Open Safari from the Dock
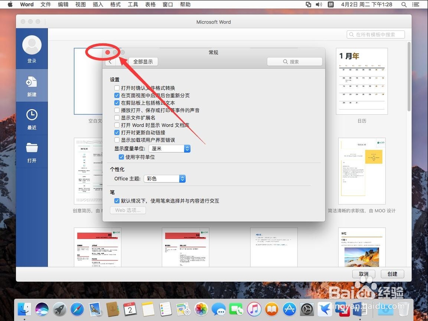Image resolution: width=428 pixels, height=321 pixels. tap(77, 309)
